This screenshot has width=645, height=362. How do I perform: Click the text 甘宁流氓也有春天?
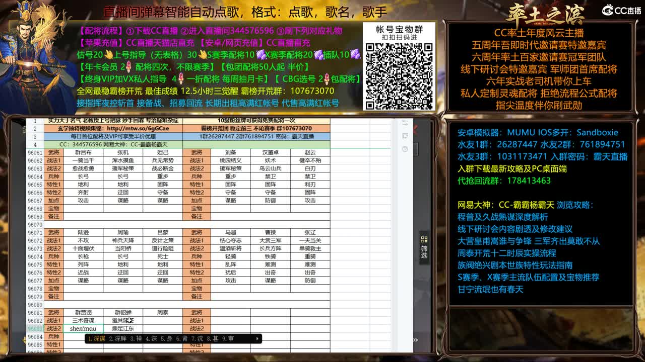click(490, 289)
